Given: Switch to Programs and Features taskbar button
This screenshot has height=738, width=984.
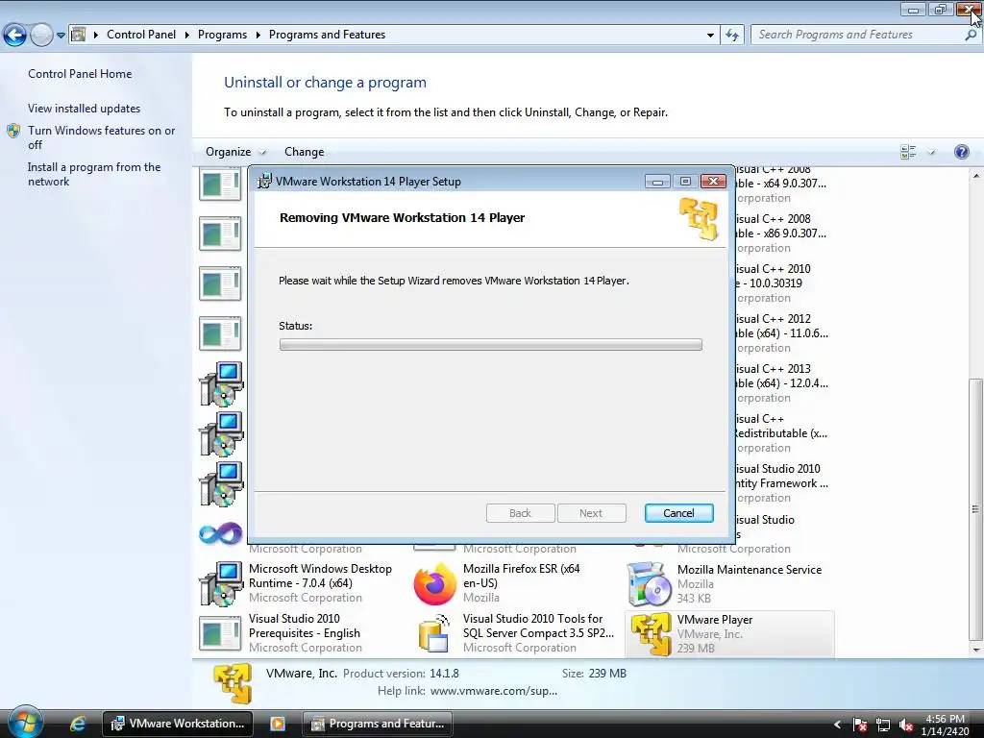Looking at the screenshot, I should (x=379, y=724).
